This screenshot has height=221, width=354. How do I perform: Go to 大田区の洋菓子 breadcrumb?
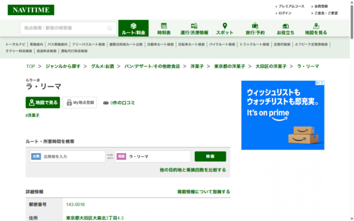[271, 66]
